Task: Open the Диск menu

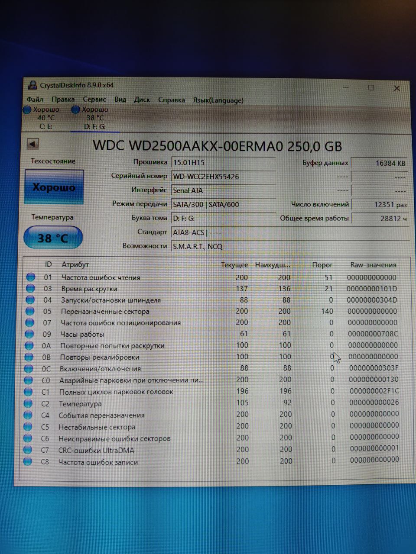Action: coord(142,100)
